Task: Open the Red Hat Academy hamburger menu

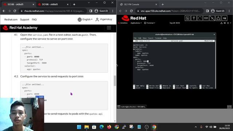Action: (109, 28)
